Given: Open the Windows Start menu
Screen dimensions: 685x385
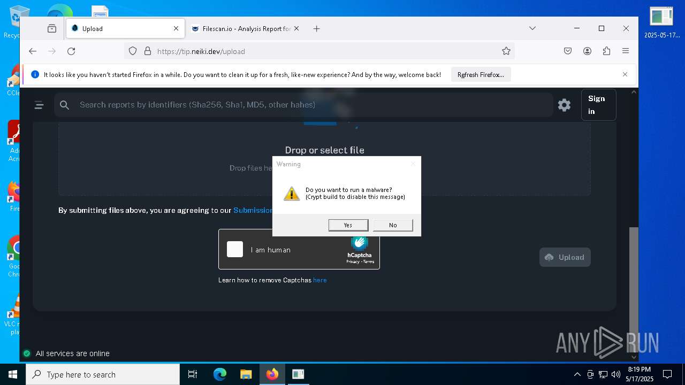Looking at the screenshot, I should [x=13, y=374].
